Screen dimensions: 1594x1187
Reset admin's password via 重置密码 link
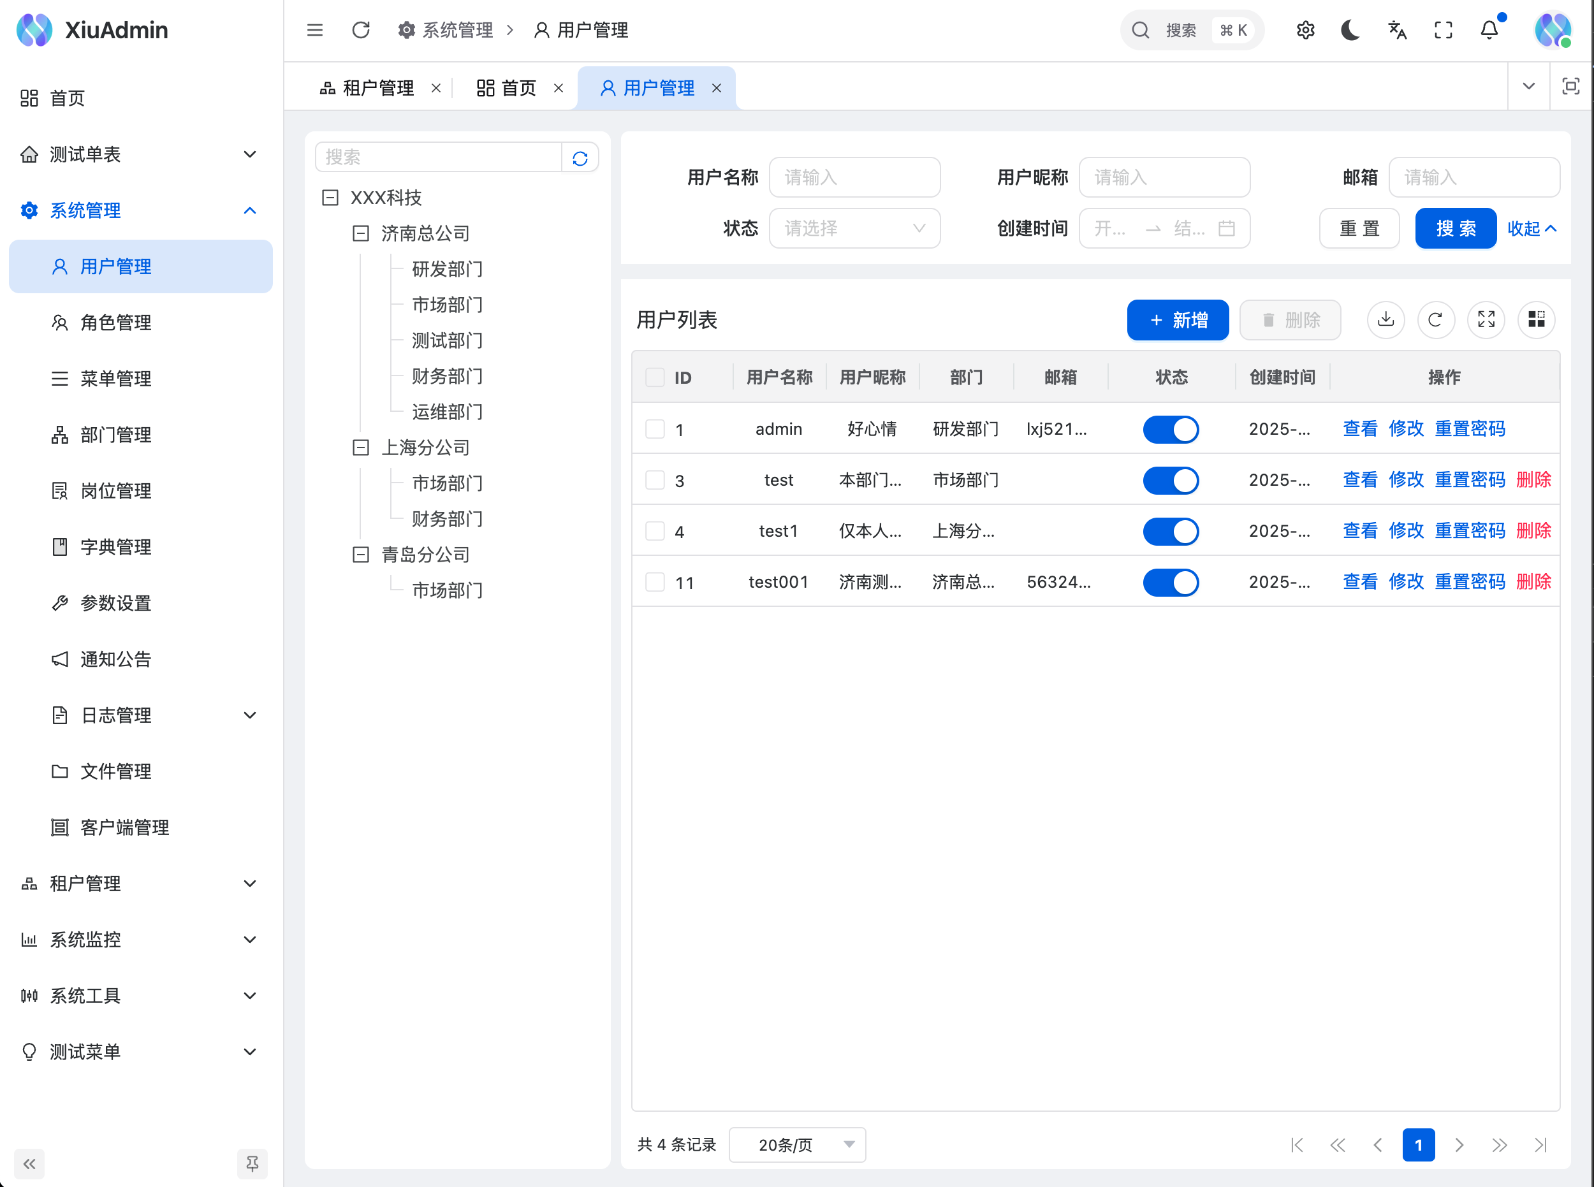pyautogui.click(x=1470, y=428)
